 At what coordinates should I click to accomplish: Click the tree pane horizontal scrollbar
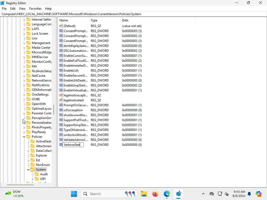pos(20,185)
